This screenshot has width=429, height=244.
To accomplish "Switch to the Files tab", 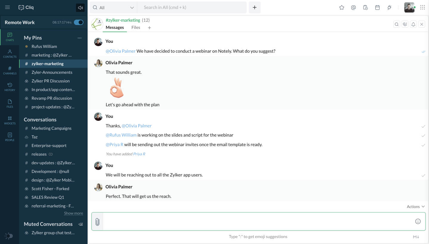I will pos(136,27).
